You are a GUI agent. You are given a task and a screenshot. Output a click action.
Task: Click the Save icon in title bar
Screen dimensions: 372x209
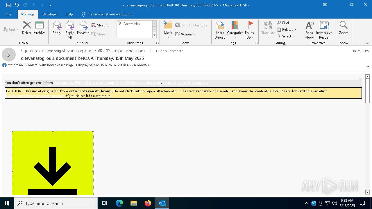click(x=8, y=5)
